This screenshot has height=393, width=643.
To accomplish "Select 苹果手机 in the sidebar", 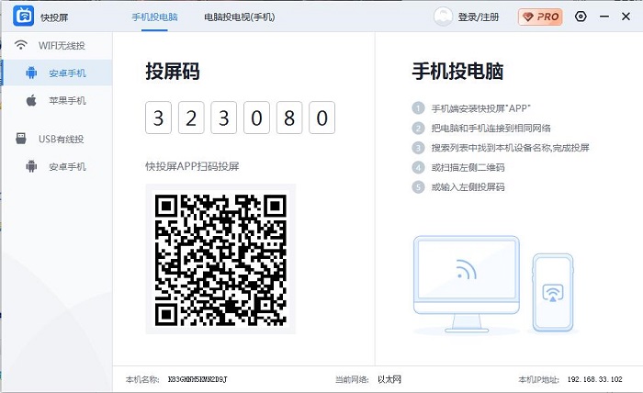I will (67, 100).
